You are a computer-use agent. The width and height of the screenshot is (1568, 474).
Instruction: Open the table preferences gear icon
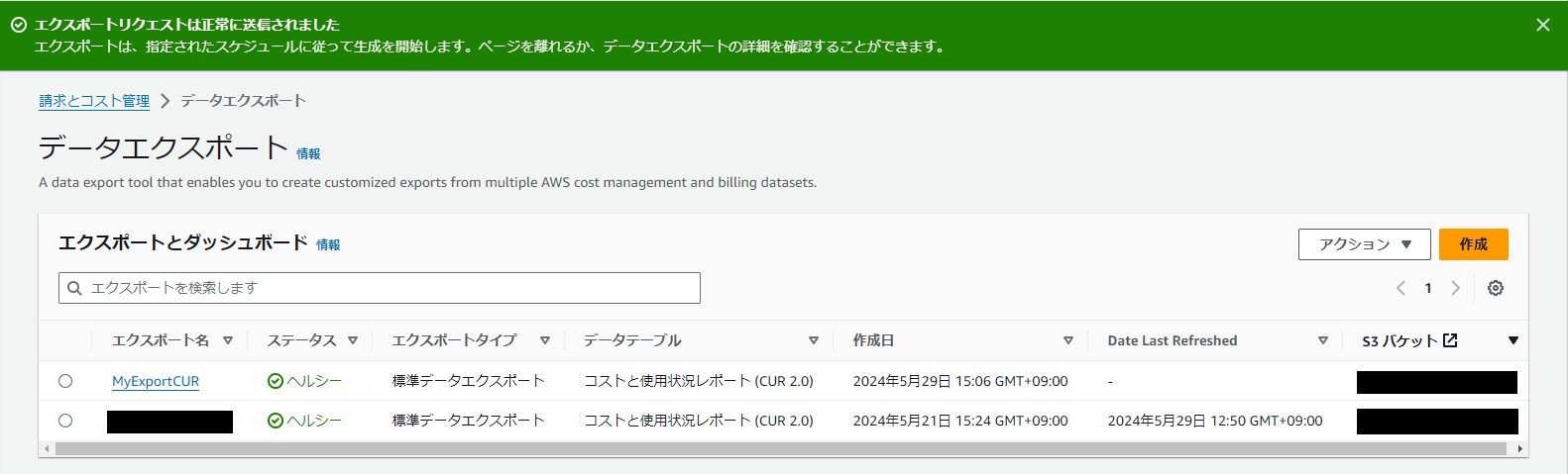[x=1496, y=288]
